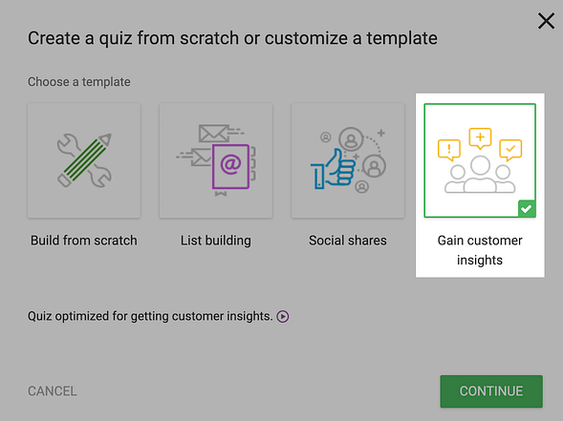Click the top envelope in List building
Viewport: 563px width, 421px height.
(213, 134)
